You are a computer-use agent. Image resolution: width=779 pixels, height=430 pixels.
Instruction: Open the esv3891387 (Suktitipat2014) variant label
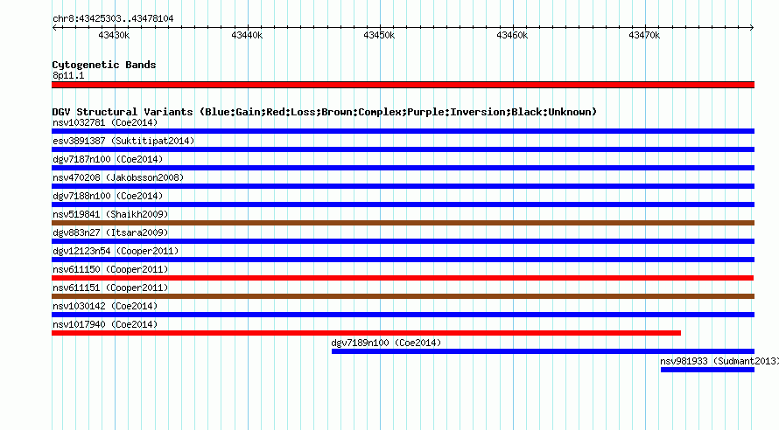click(x=123, y=141)
